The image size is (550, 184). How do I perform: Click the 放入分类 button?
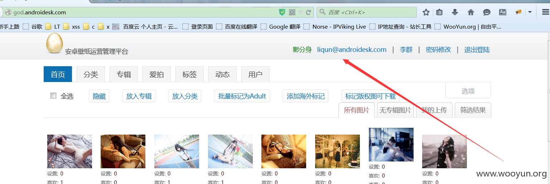tap(185, 96)
